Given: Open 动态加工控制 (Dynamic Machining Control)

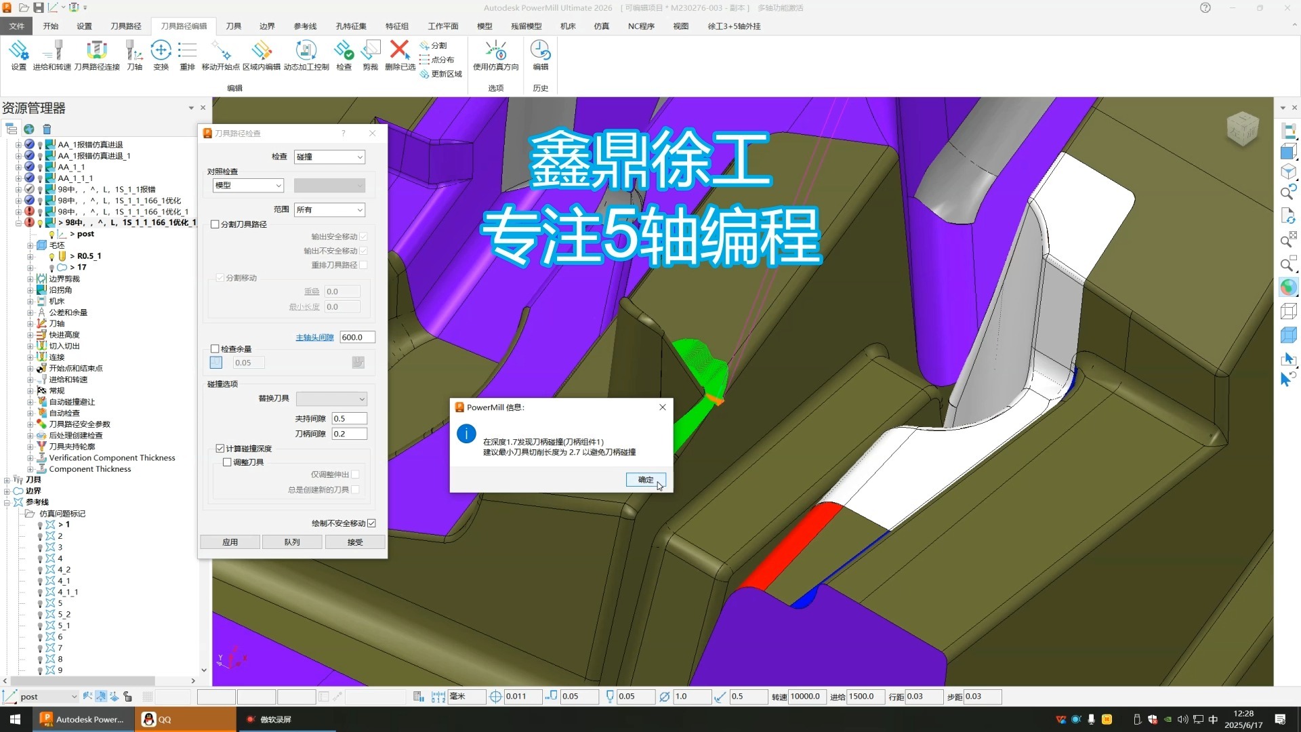Looking at the screenshot, I should (x=306, y=54).
